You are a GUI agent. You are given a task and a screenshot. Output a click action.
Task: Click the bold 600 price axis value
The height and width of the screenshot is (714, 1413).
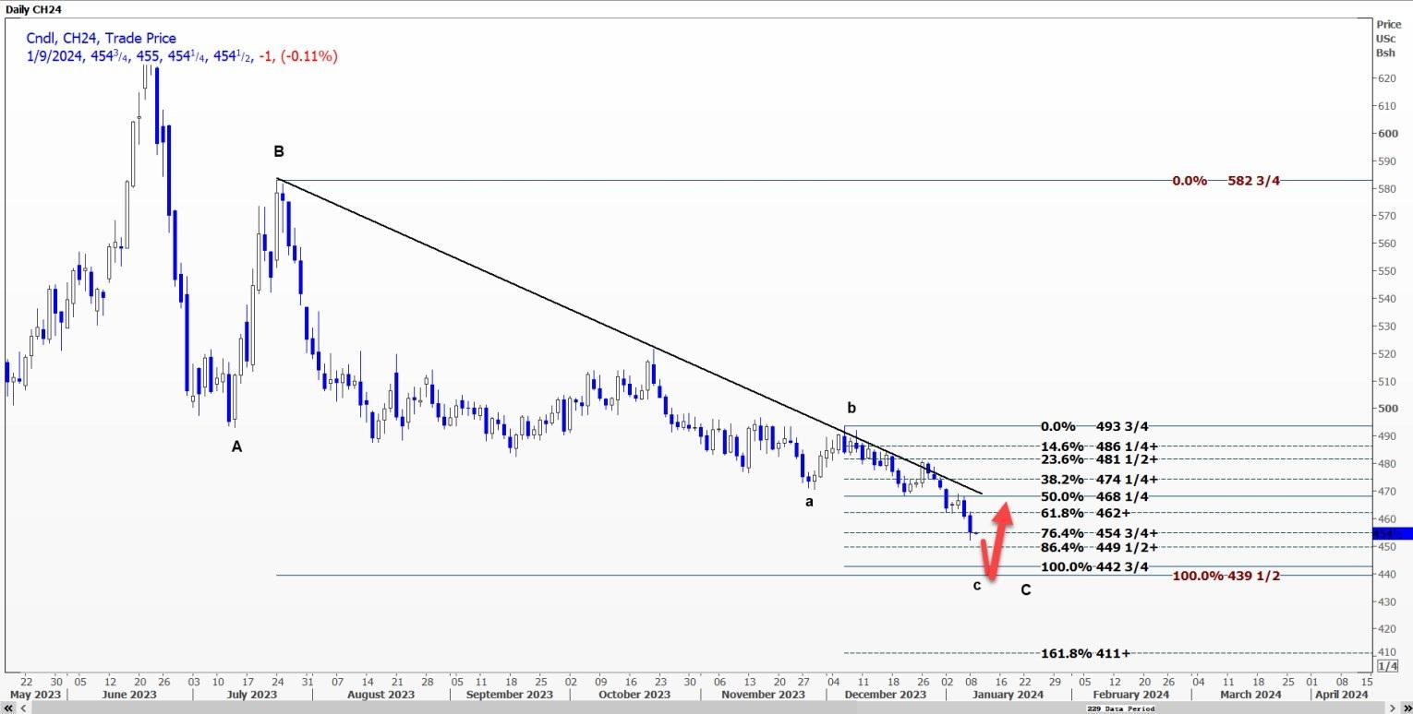click(1386, 134)
